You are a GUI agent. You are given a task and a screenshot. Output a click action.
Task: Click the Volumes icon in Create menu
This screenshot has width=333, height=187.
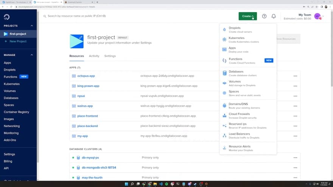point(224,83)
